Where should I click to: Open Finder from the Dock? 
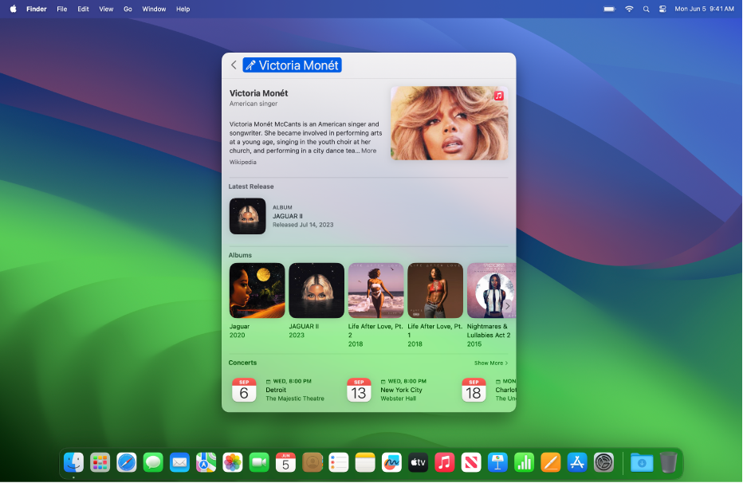coord(73,462)
